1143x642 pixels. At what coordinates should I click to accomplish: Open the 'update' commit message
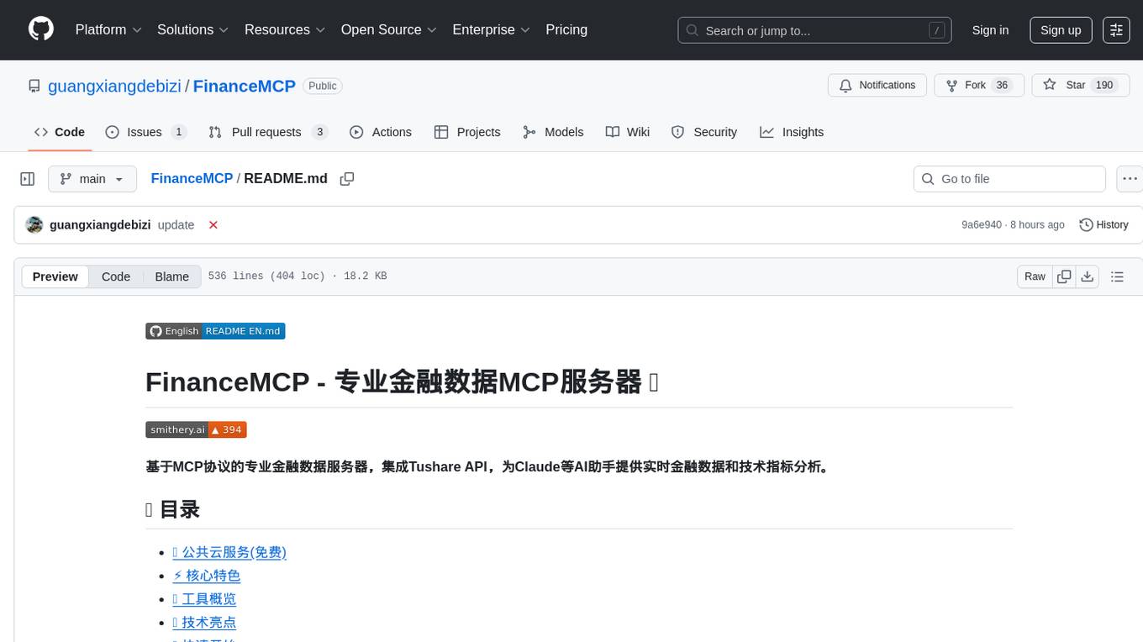click(x=176, y=225)
